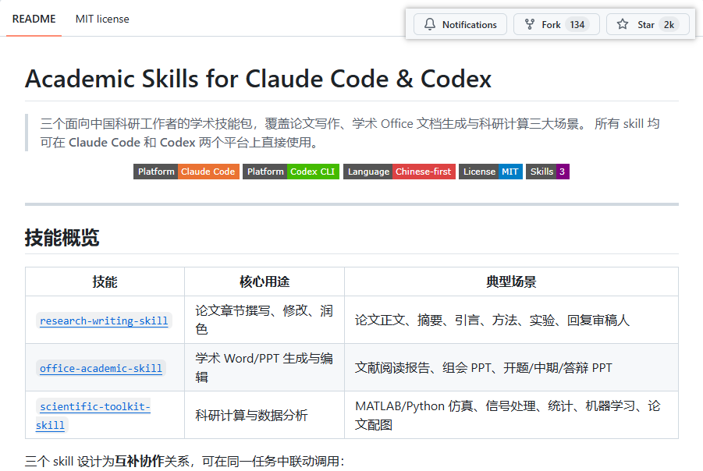The width and height of the screenshot is (703, 471).
Task: Open the office-academic-skill link
Action: (x=101, y=368)
